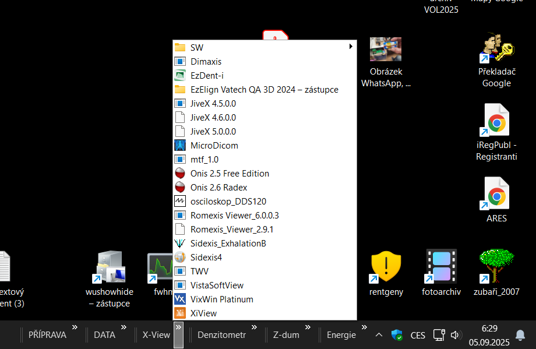Open the Překladač Google desktop shortcut
The width and height of the screenshot is (536, 349).
pyautogui.click(x=496, y=60)
